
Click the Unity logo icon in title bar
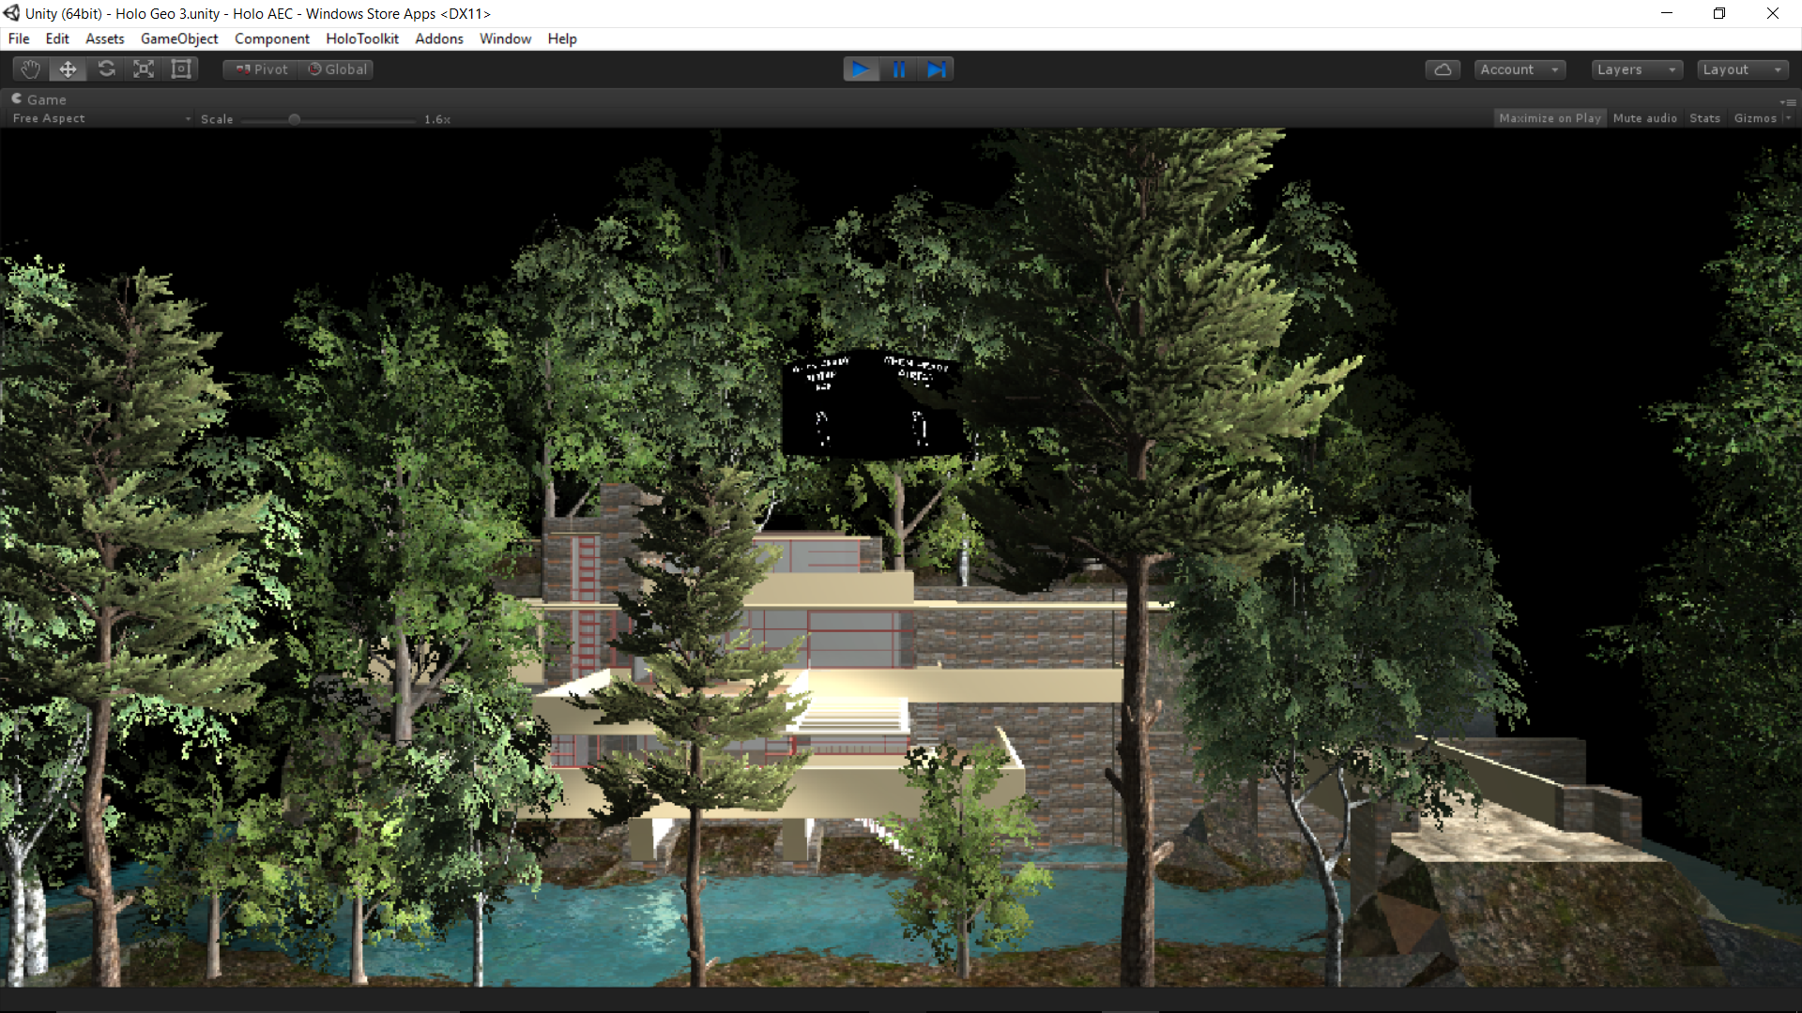click(x=11, y=13)
